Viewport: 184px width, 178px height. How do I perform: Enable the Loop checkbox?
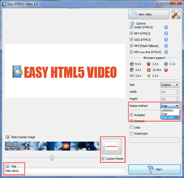click(x=131, y=127)
